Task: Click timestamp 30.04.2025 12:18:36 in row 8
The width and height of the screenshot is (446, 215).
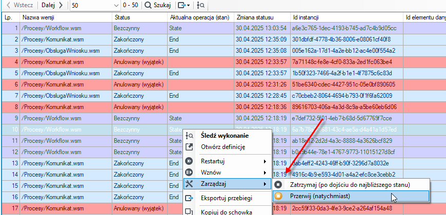Action: point(261,107)
